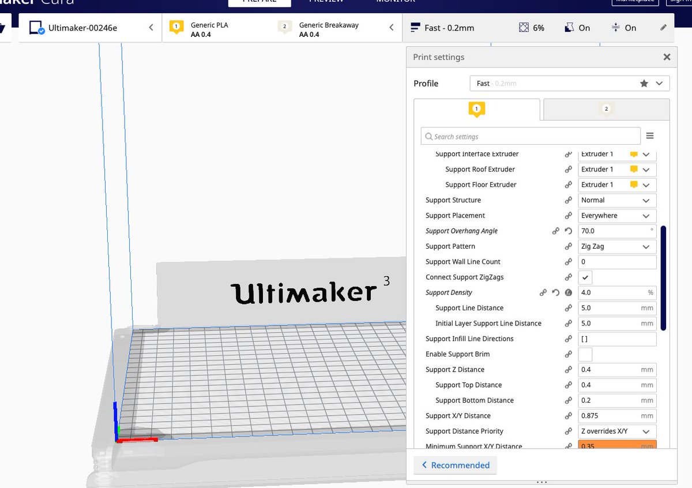Click the 'Support Z Distance' label
This screenshot has width=692, height=488.
pyautogui.click(x=455, y=370)
